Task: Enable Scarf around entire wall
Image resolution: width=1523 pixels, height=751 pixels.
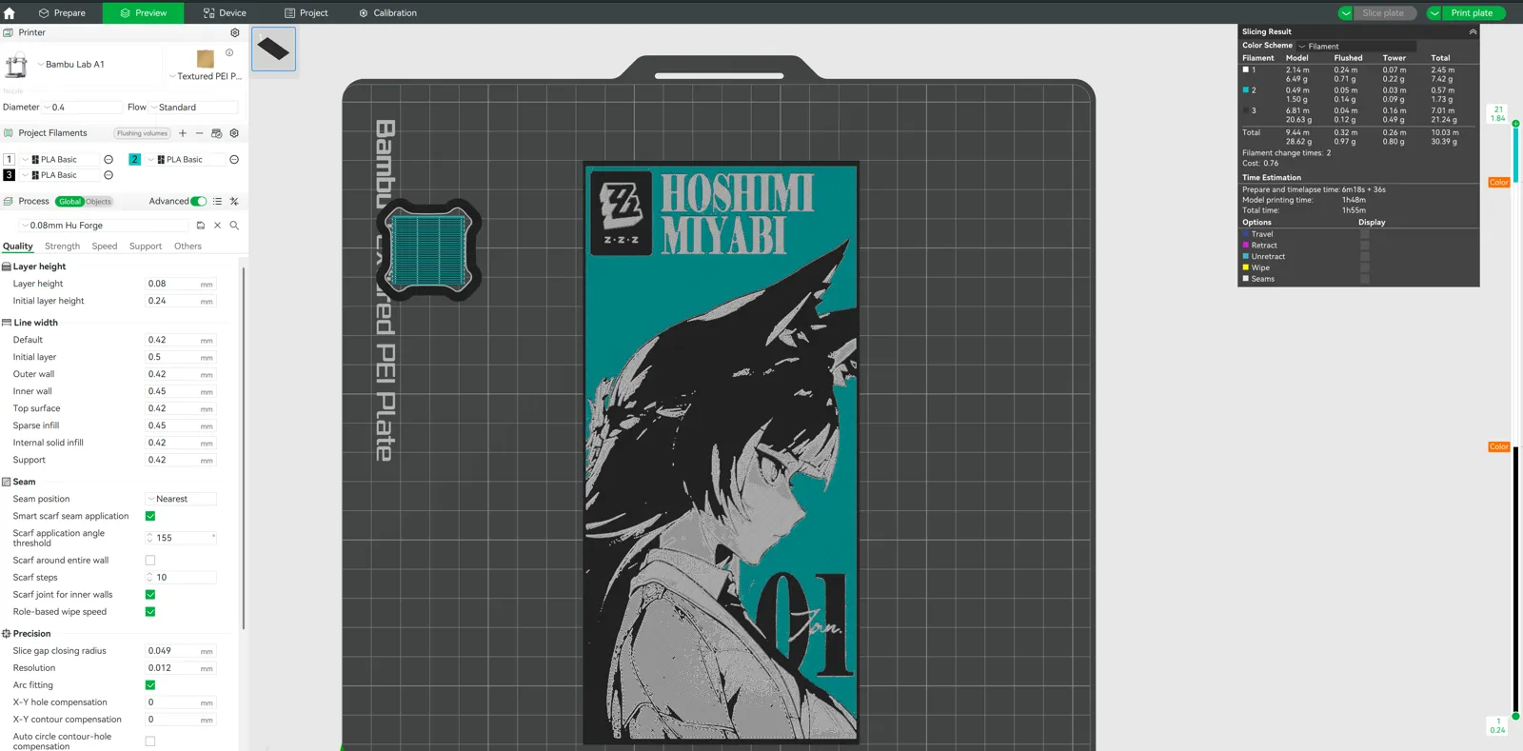Action: click(150, 561)
